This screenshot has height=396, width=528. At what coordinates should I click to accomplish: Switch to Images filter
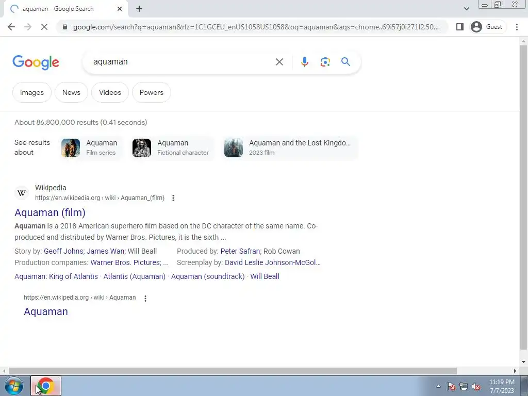click(x=32, y=92)
